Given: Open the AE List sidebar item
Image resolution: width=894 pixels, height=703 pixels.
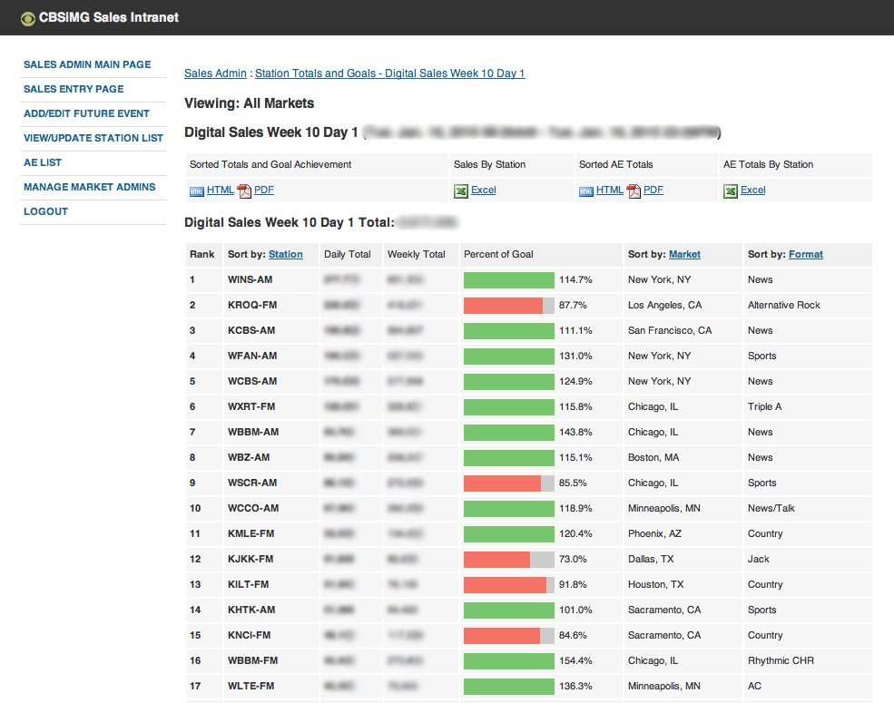Looking at the screenshot, I should click(x=43, y=163).
